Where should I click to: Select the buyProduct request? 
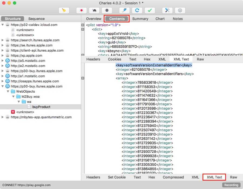point(41,107)
